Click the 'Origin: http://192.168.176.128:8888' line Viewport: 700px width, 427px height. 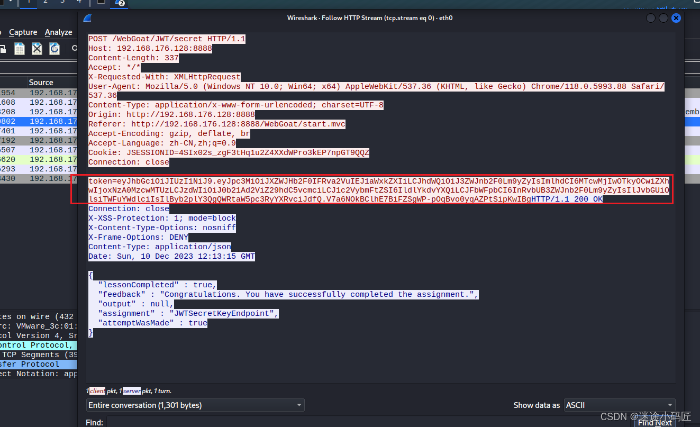pos(171,115)
